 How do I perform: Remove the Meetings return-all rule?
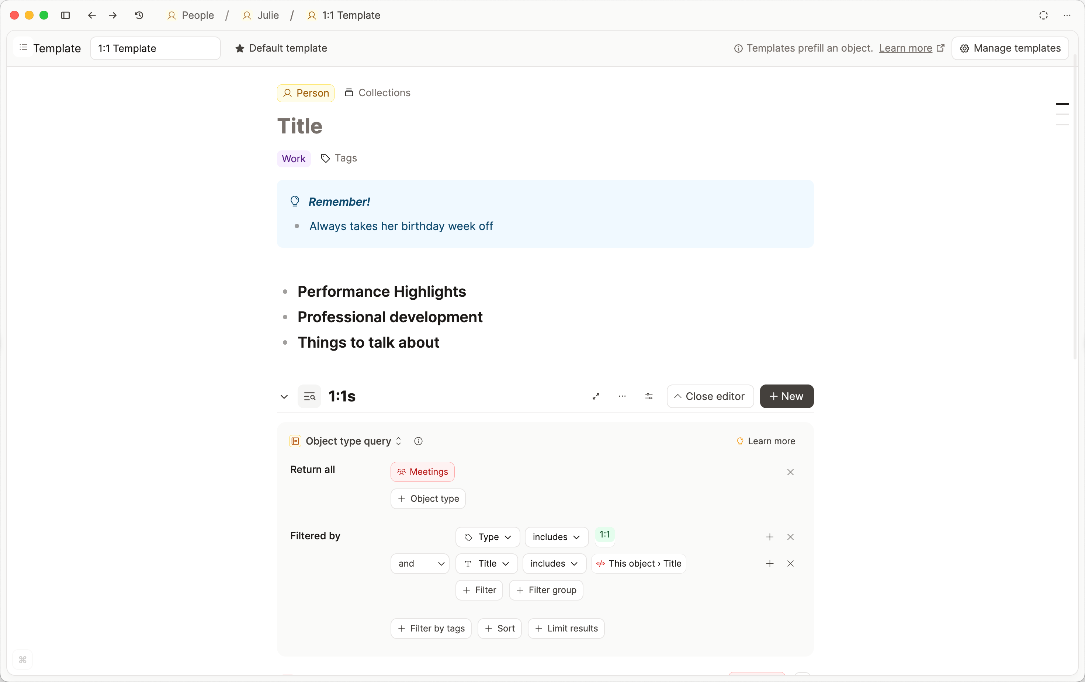(x=790, y=472)
